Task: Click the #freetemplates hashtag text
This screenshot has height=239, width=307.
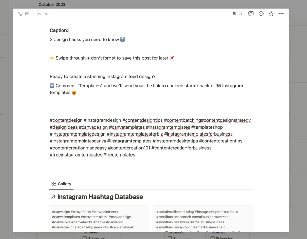Action: click(119, 155)
